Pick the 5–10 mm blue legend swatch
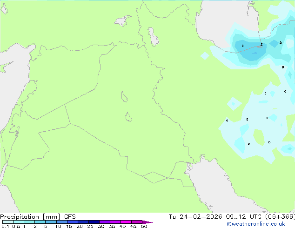295x228 pixels. coord(51,222)
